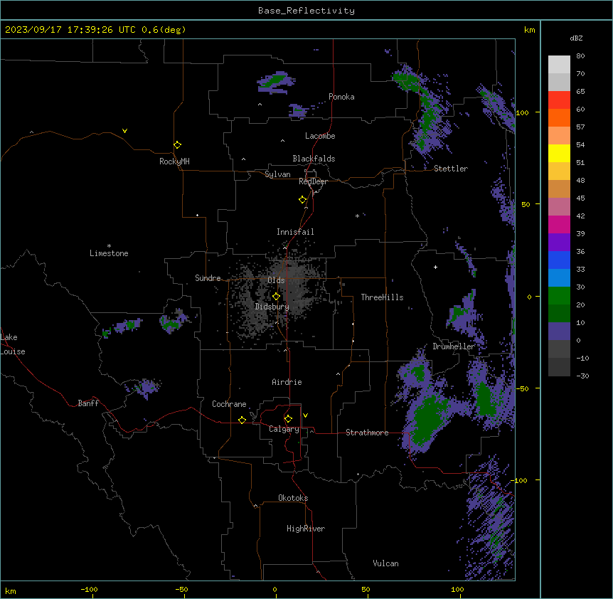Click the slate-purple 0-10 dBZ legend swatch
Viewport: 613px width, 599px height.
coord(559,332)
